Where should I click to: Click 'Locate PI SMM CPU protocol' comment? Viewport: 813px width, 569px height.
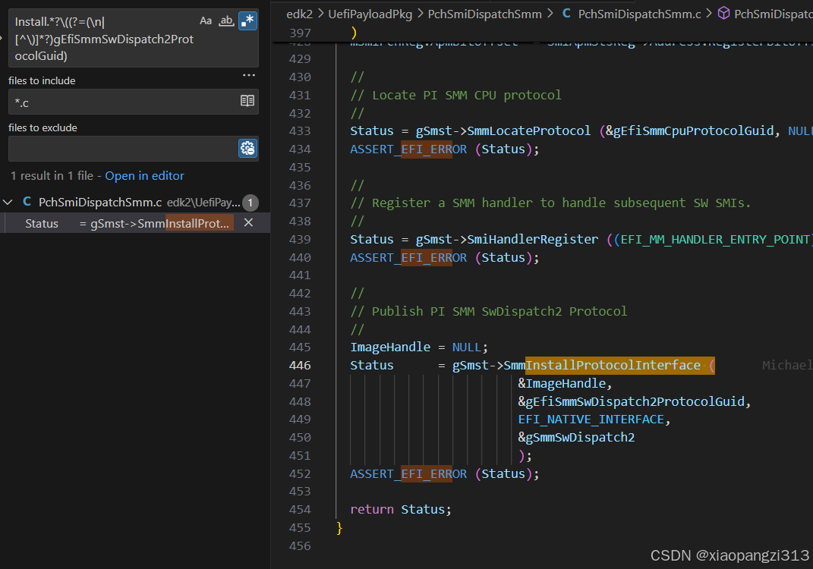tap(455, 96)
